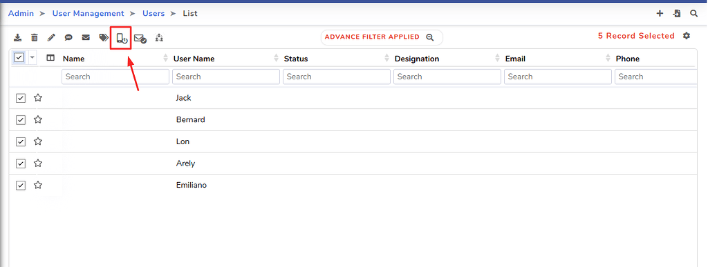Image resolution: width=708 pixels, height=267 pixels.
Task: Focus the Email column search field
Action: point(558,77)
